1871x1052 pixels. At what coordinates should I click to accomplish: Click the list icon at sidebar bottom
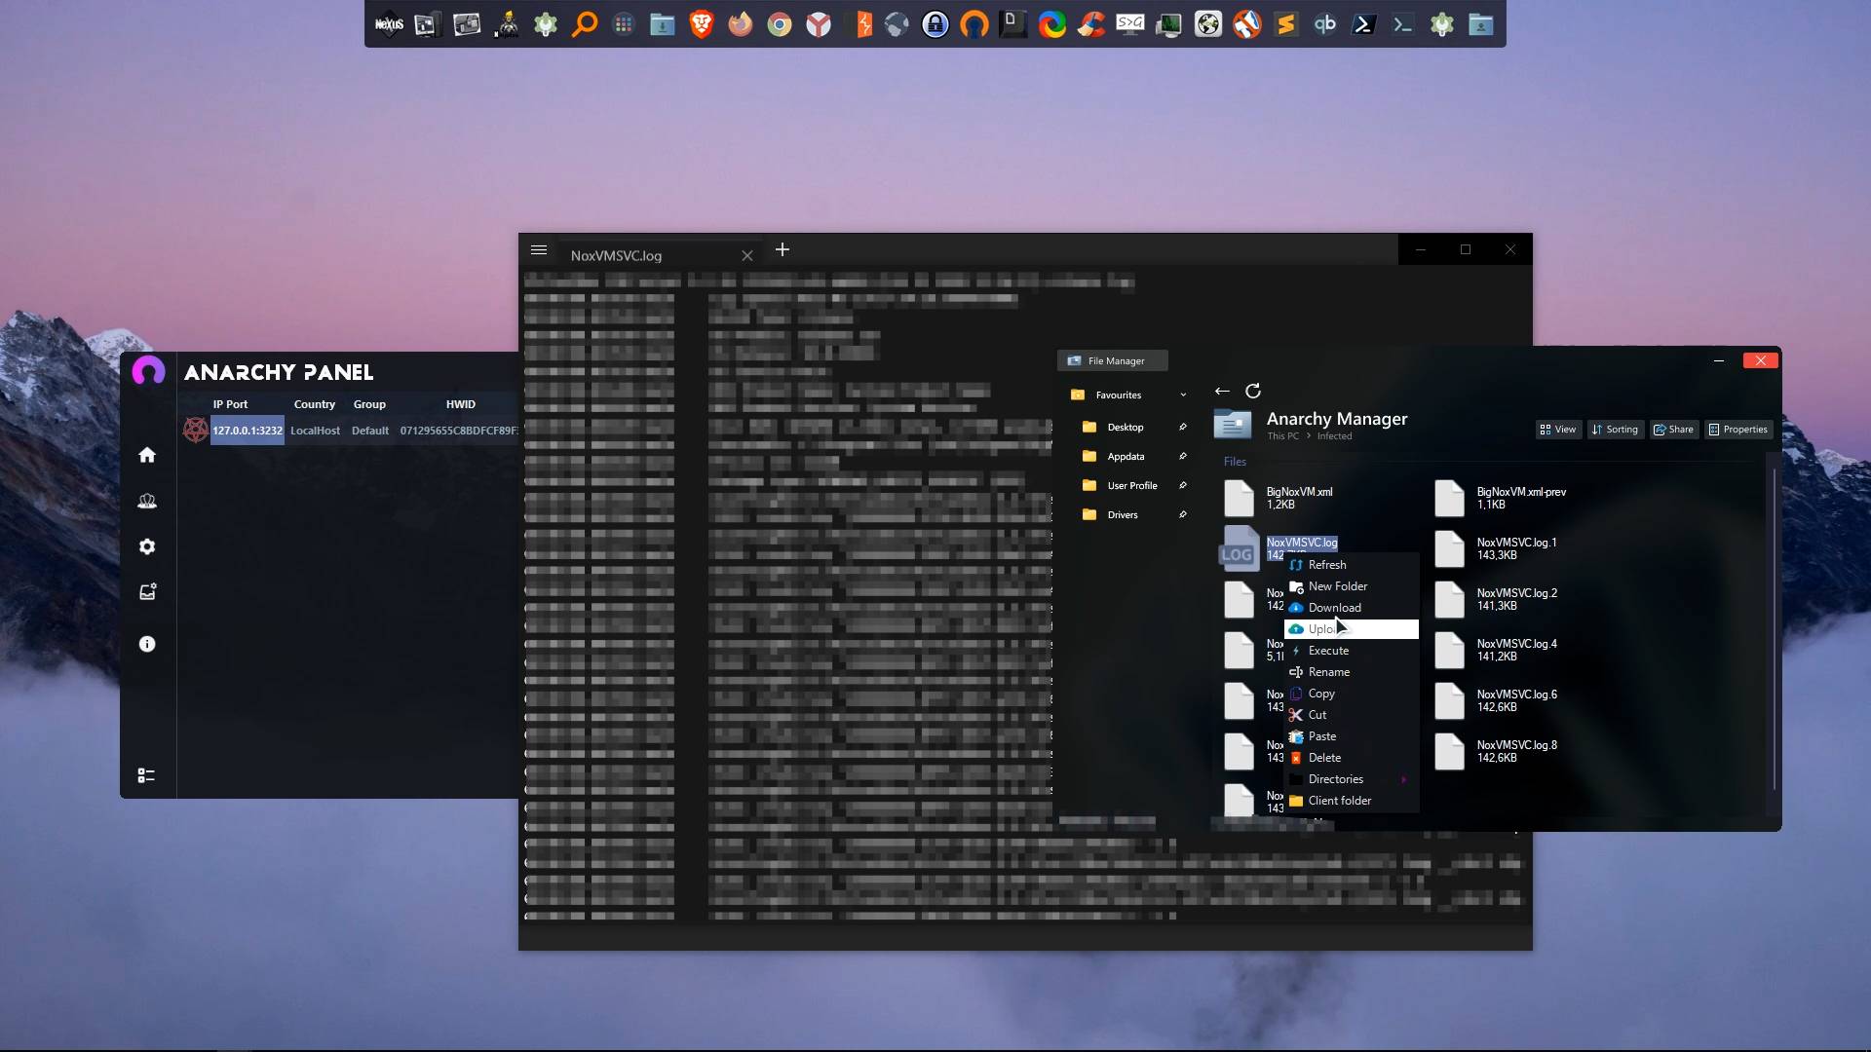(x=146, y=775)
